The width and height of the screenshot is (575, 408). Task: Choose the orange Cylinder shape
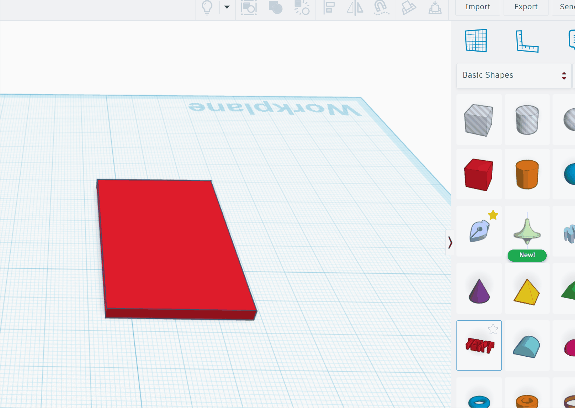tap(527, 174)
